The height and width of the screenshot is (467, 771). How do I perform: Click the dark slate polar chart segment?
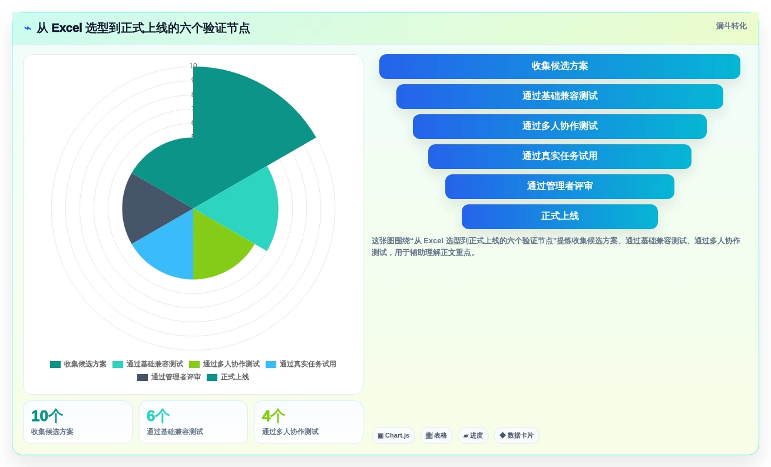tap(153, 208)
